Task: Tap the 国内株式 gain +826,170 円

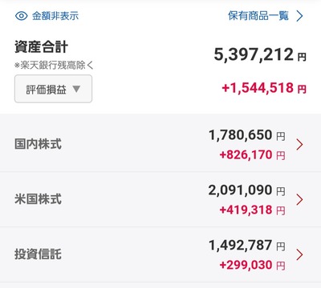Action: point(252,155)
